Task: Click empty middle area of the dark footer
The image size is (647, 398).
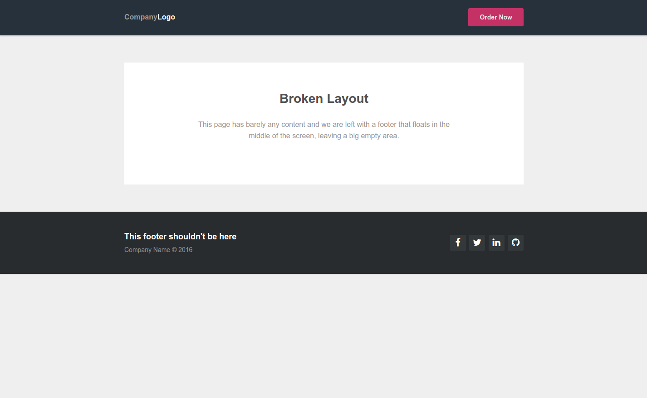Action: (340, 243)
